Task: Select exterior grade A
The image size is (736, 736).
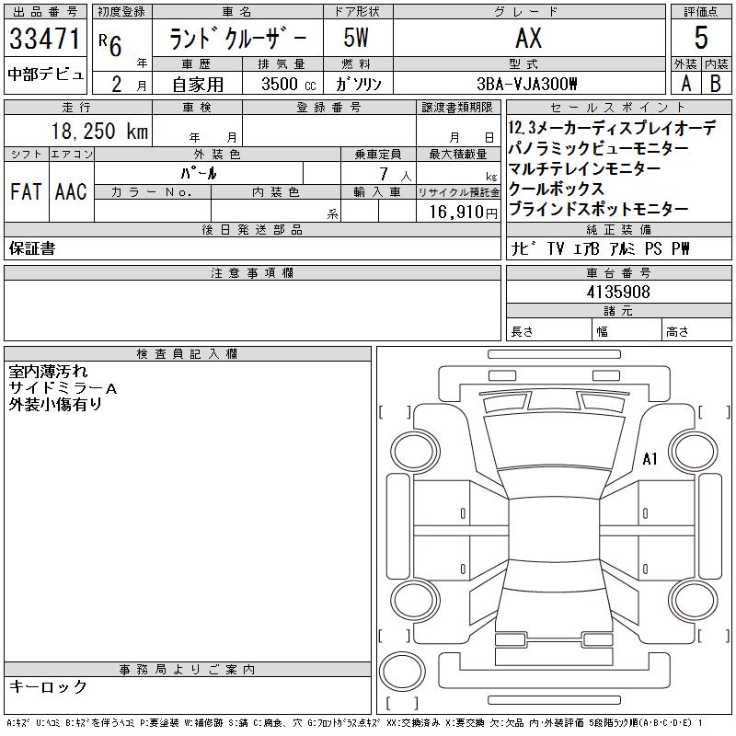Action: tap(685, 84)
